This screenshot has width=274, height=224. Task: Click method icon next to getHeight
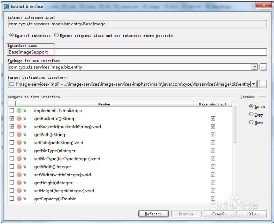coord(19,182)
